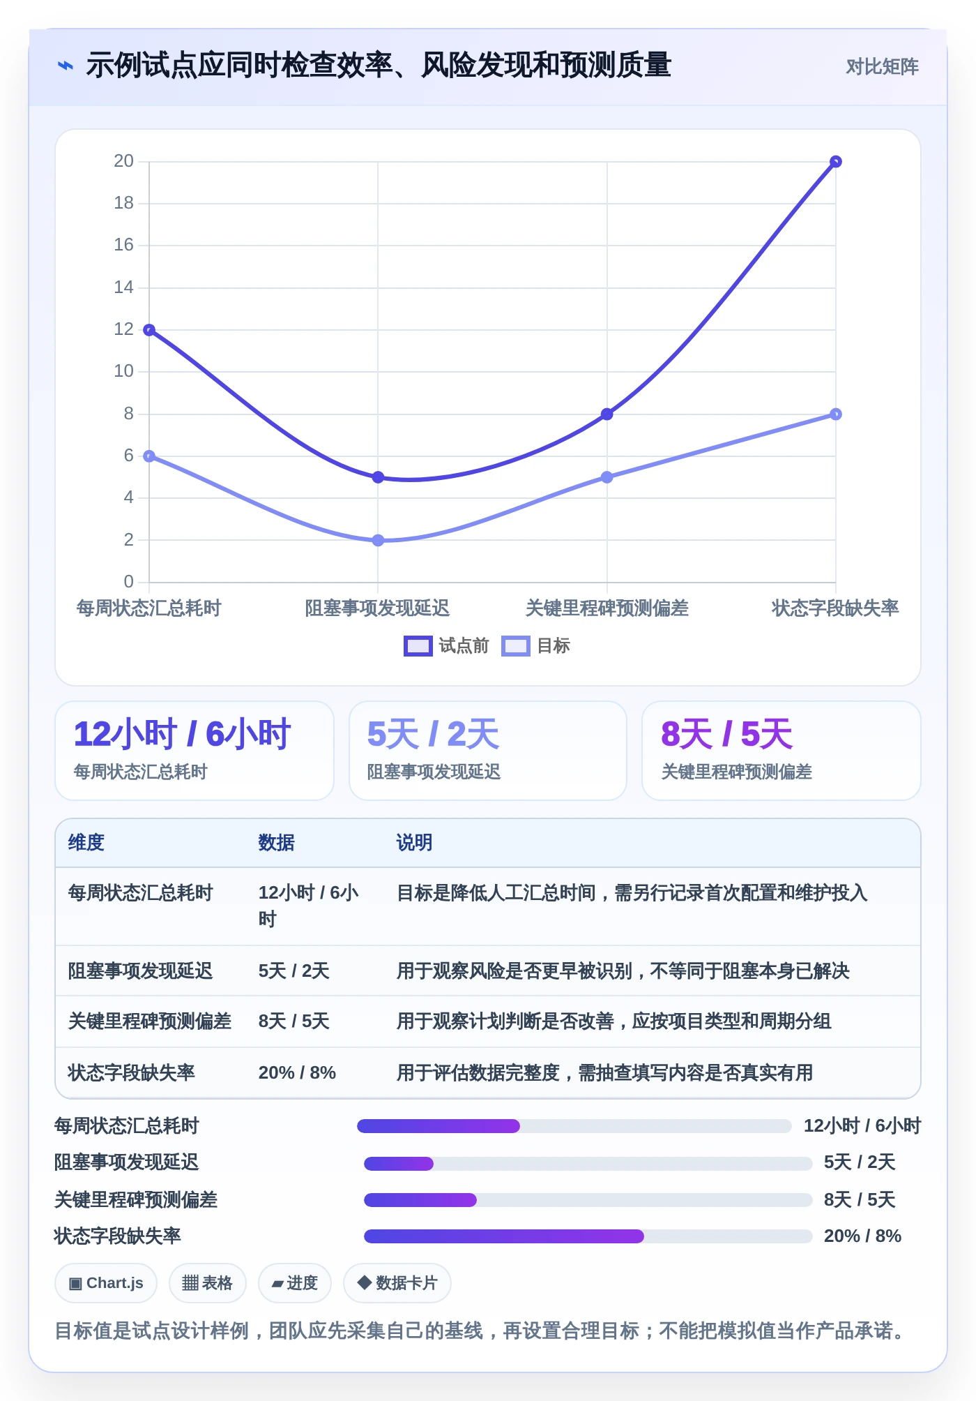976x1401 pixels.
Task: Click the 试点前 data point at value 20
Action: [x=836, y=162]
